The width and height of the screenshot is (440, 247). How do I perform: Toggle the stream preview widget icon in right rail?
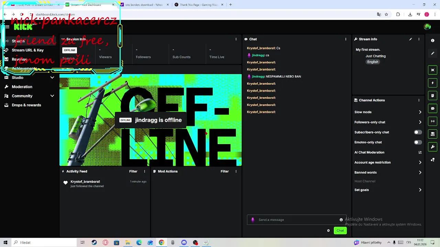point(432,70)
